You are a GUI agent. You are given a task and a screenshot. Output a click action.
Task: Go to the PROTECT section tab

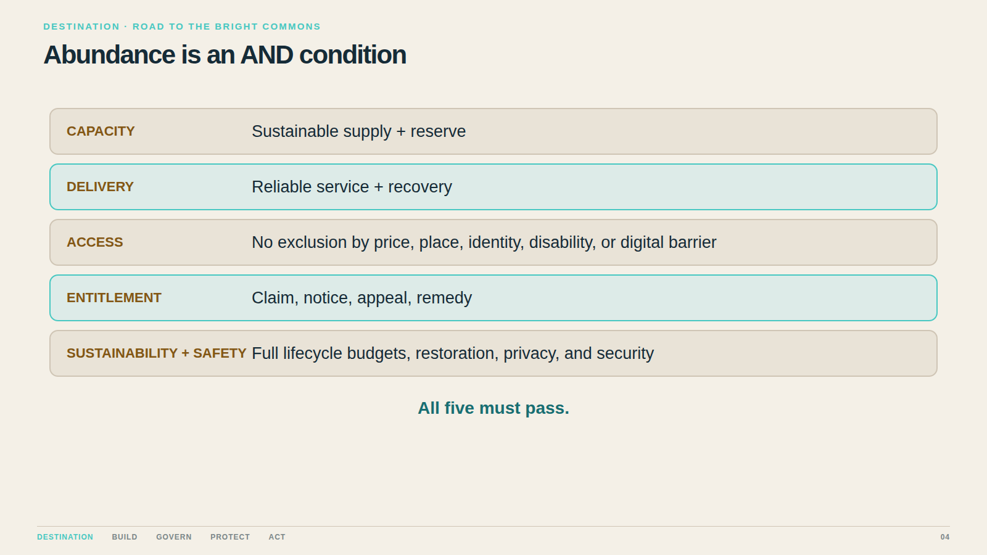pos(230,537)
